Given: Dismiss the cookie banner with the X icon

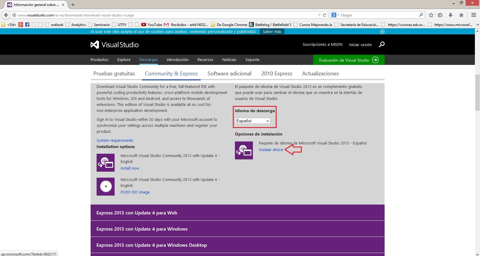Looking at the screenshot, I should 382,32.
